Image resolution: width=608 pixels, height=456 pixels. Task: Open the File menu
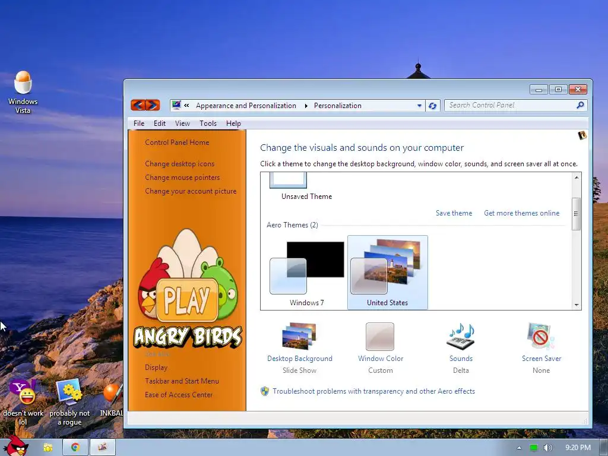(139, 123)
